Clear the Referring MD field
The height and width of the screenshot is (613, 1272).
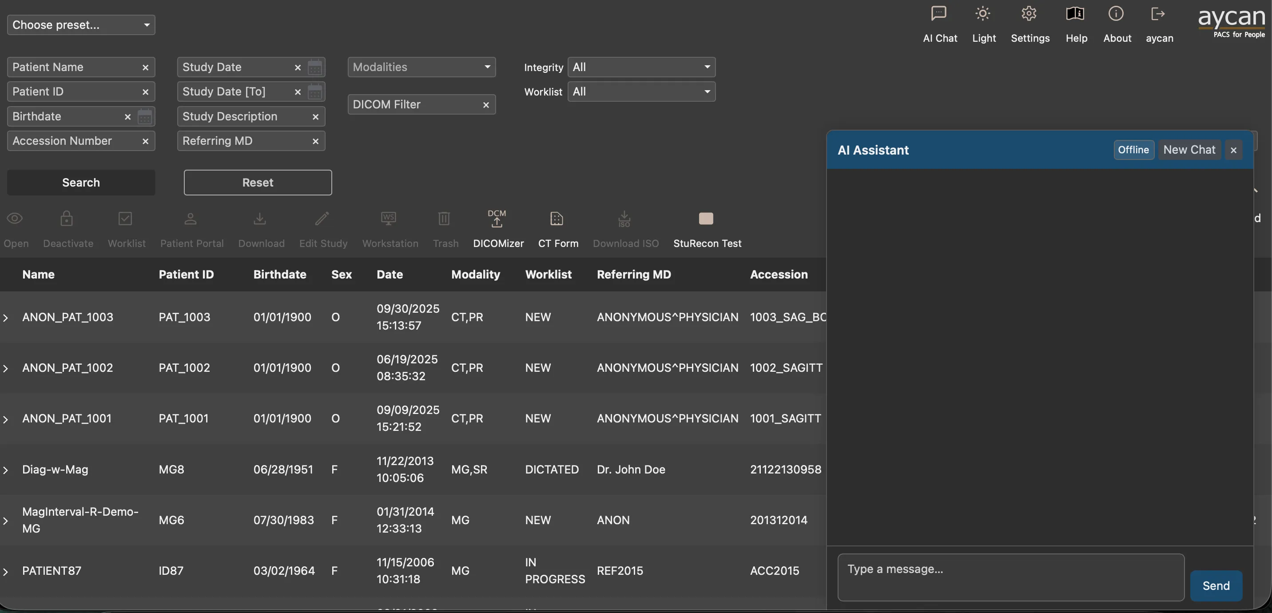click(315, 141)
